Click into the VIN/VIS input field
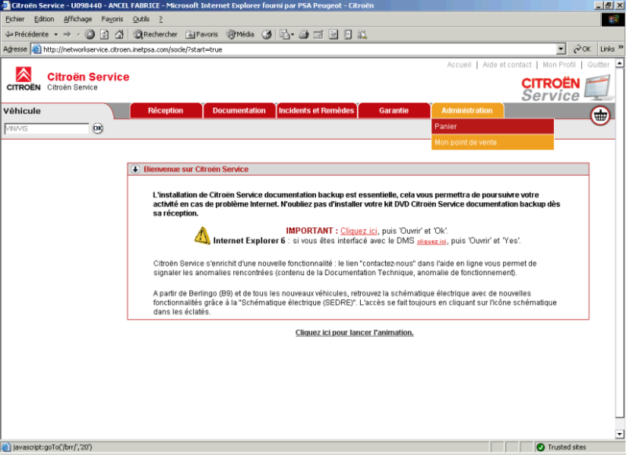Viewport: 626px width, 455px height. (45, 128)
